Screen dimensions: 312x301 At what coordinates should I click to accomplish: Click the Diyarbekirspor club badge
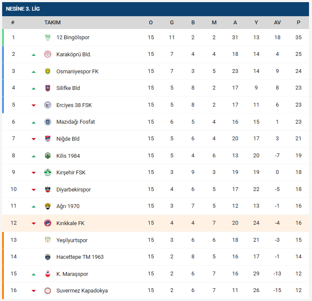coord(48,189)
